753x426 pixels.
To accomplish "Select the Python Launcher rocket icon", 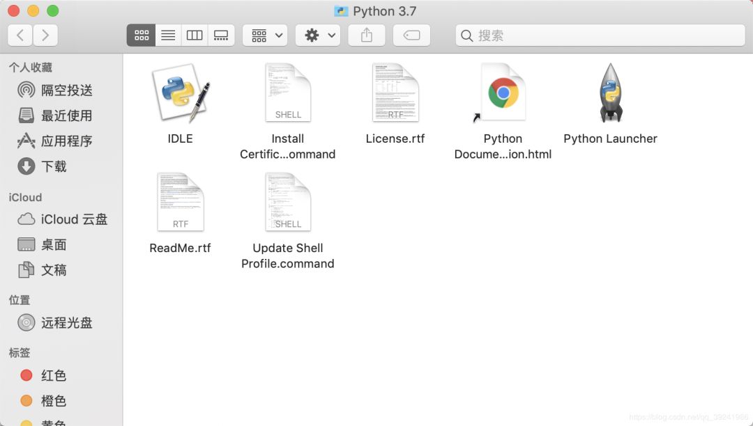I will coord(610,93).
